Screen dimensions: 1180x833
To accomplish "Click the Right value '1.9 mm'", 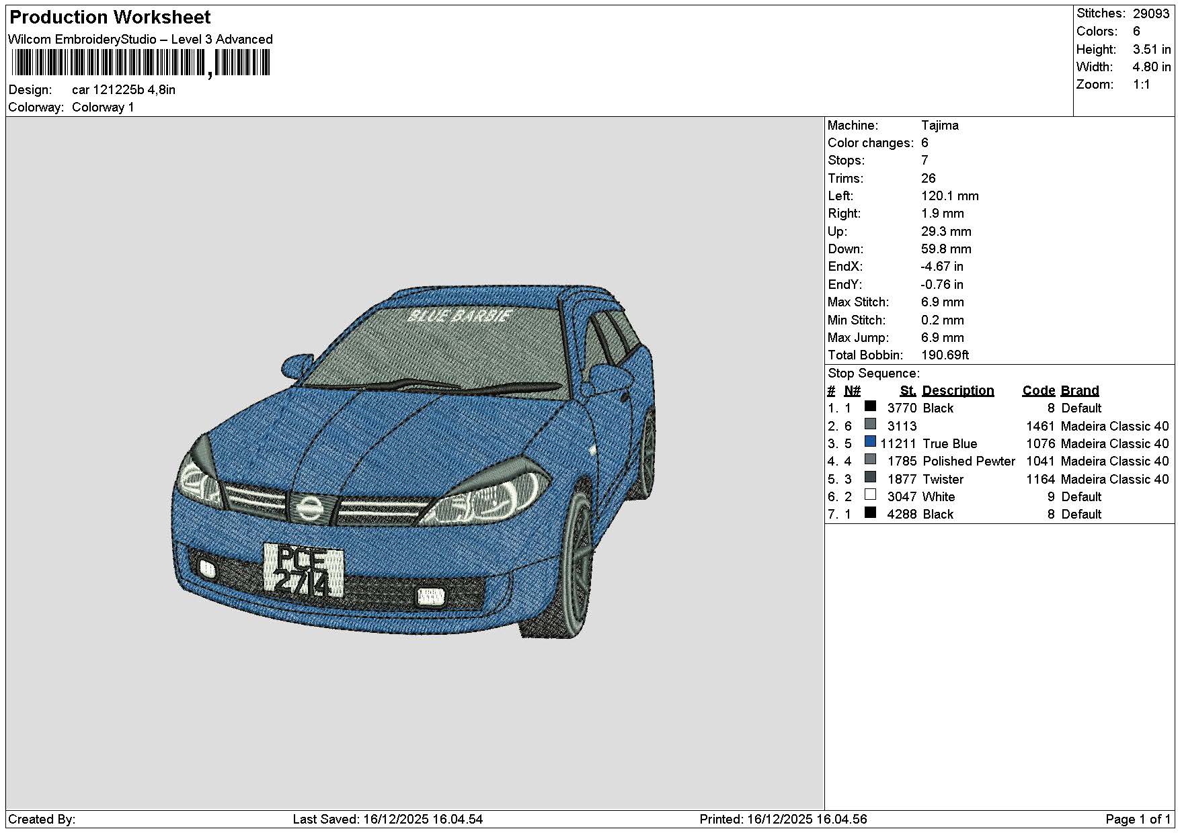I will pyautogui.click(x=942, y=213).
